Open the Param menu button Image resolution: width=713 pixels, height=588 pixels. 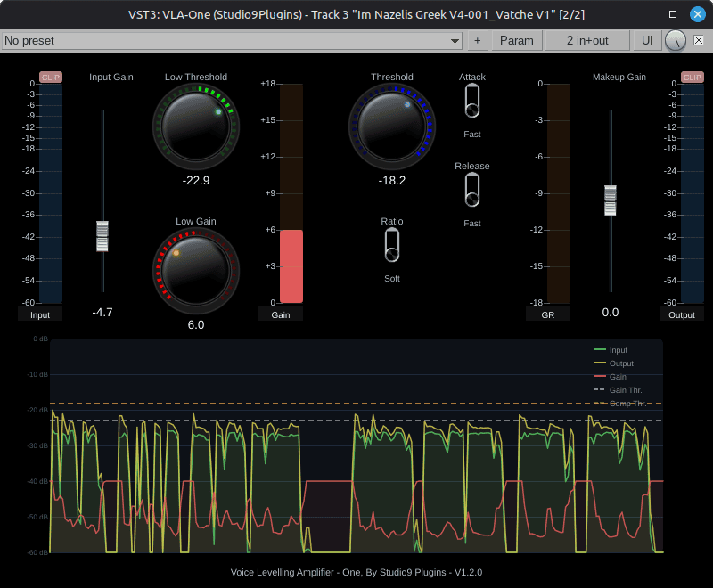(x=517, y=41)
